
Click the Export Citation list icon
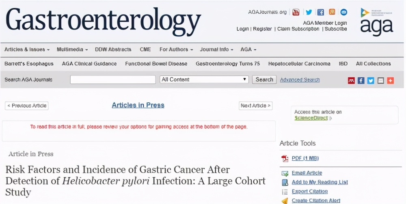[x=285, y=192]
